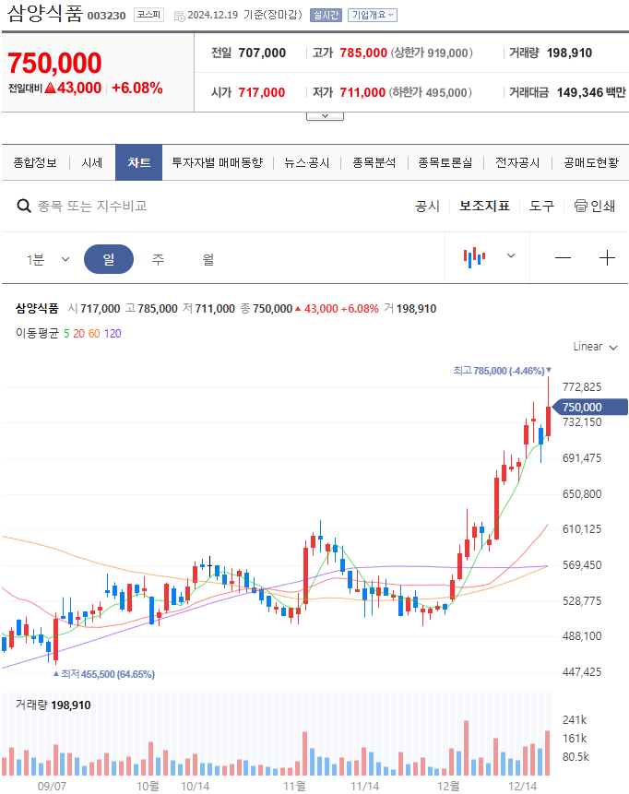Viewport: 629px width, 794px height.
Task: Zoom out chart with minus icon
Action: [563, 257]
